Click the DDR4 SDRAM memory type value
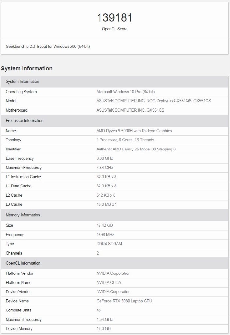 109,244
